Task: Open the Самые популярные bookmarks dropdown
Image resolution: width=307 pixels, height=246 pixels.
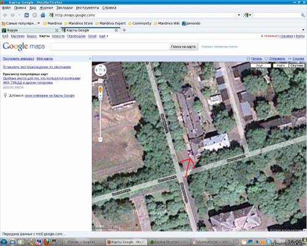Action: pyautogui.click(x=20, y=23)
